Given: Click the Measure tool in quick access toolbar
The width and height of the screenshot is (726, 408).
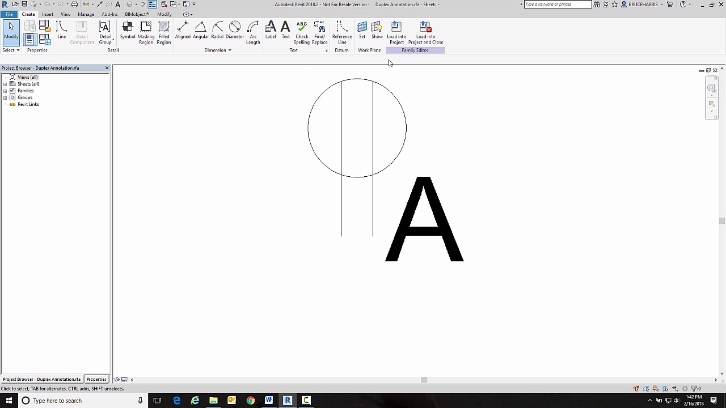Looking at the screenshot, I should [x=86, y=4].
